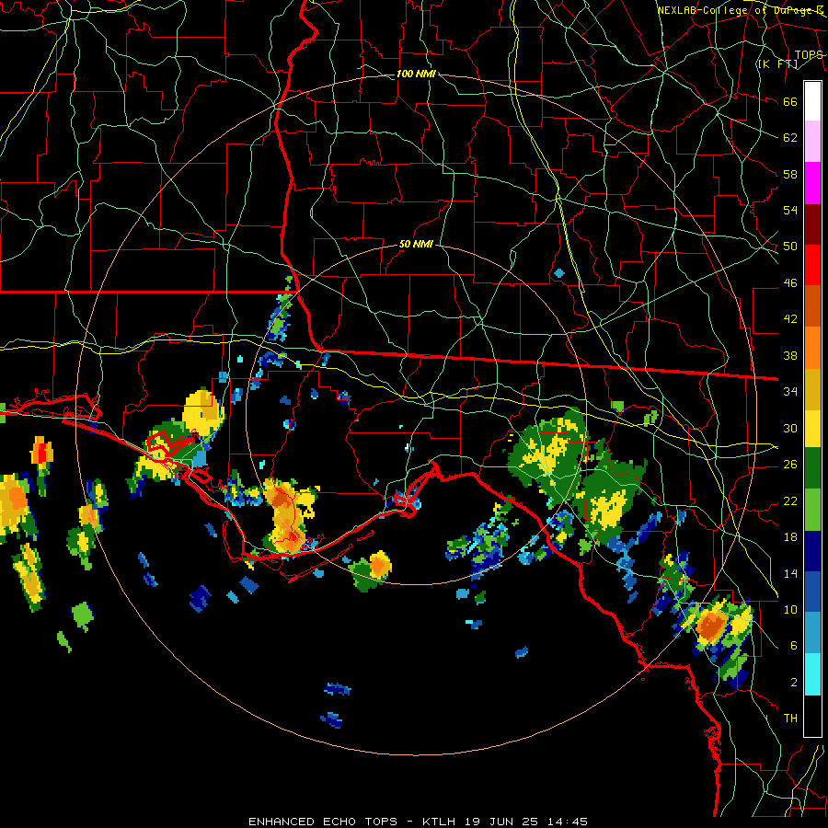Click the "[K FT]" units label
Image resolution: width=828 pixels, height=828 pixels.
point(777,63)
